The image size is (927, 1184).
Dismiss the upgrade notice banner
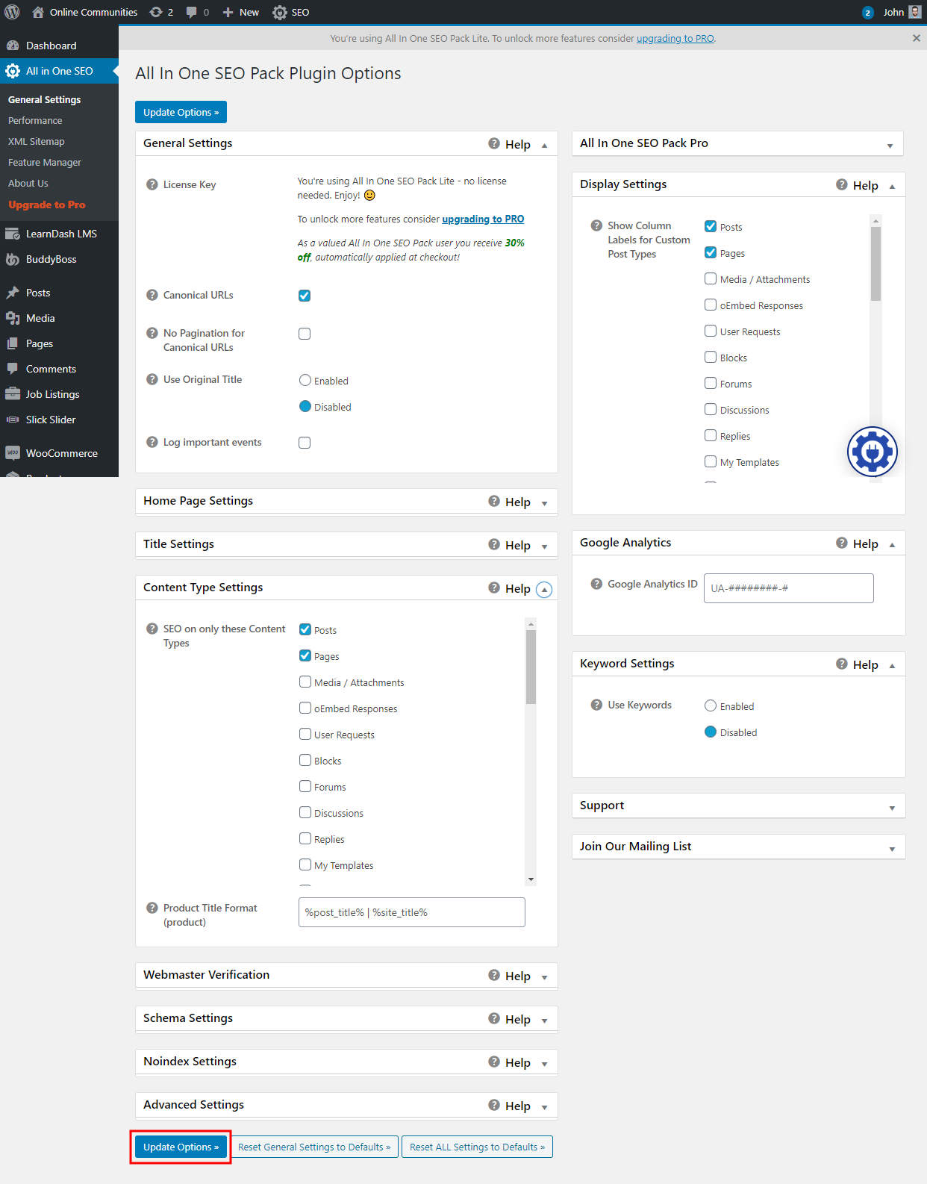click(917, 38)
